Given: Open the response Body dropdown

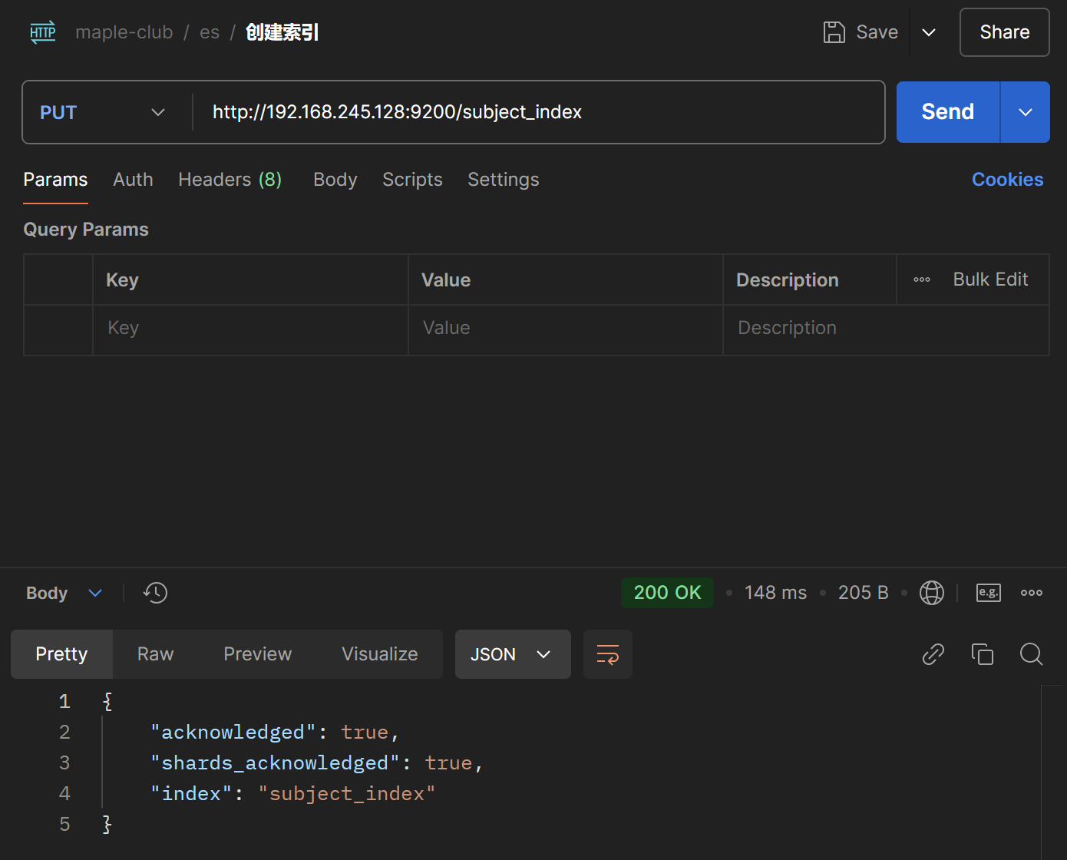Looking at the screenshot, I should coord(64,593).
